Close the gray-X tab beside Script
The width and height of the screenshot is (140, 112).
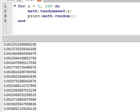pyautogui.click(x=19, y=1)
